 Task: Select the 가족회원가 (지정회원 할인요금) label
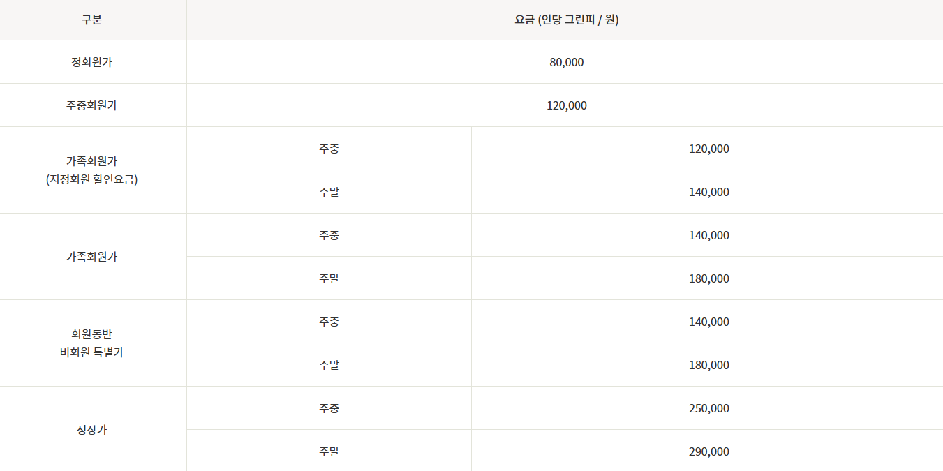pos(91,170)
